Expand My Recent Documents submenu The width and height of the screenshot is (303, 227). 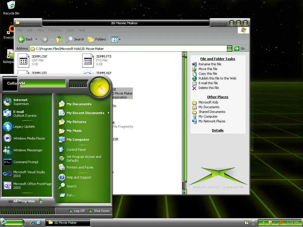(84, 113)
